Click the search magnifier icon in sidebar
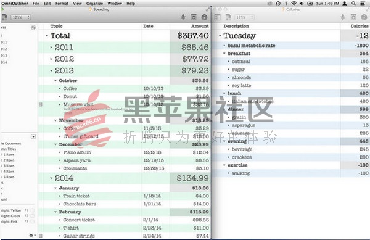 click(33, 28)
